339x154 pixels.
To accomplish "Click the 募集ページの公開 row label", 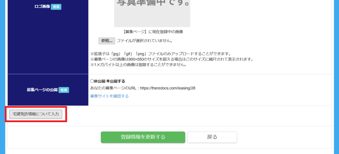I will [x=42, y=90].
